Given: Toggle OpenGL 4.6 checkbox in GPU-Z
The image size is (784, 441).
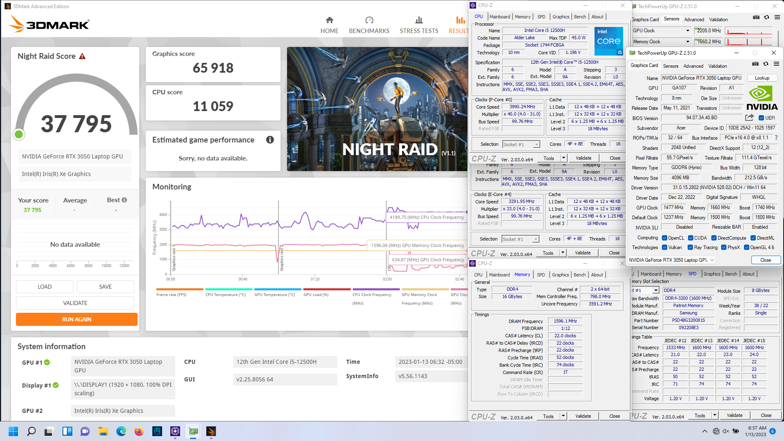Looking at the screenshot, I should pyautogui.click(x=746, y=247).
